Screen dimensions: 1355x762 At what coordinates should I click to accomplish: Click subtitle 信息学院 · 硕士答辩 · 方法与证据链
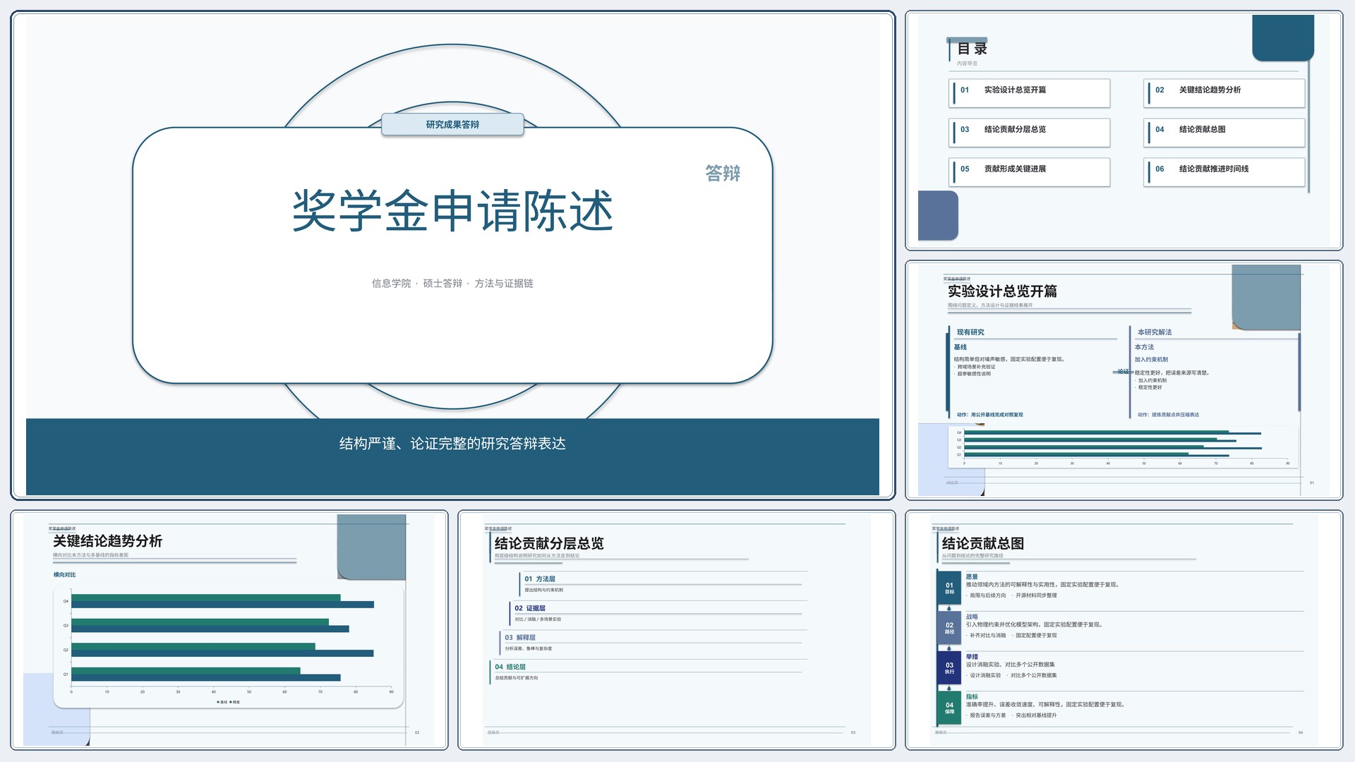[x=452, y=283]
